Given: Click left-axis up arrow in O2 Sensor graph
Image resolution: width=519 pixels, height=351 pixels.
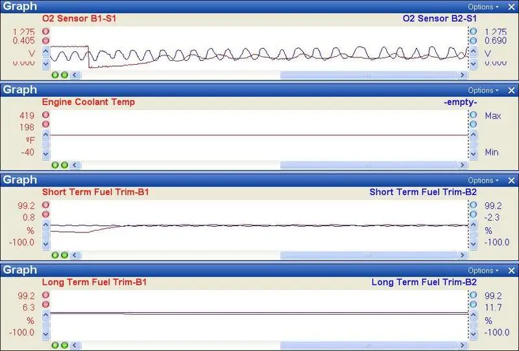Looking at the screenshot, I should click(45, 51).
